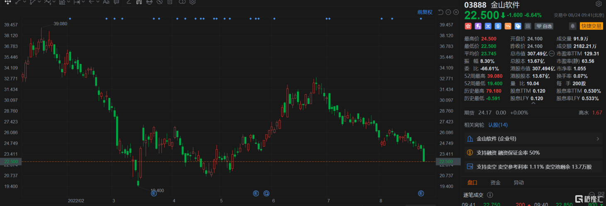View 支持卖空 short selling details
The image size is (606, 206).
(x=533, y=167)
